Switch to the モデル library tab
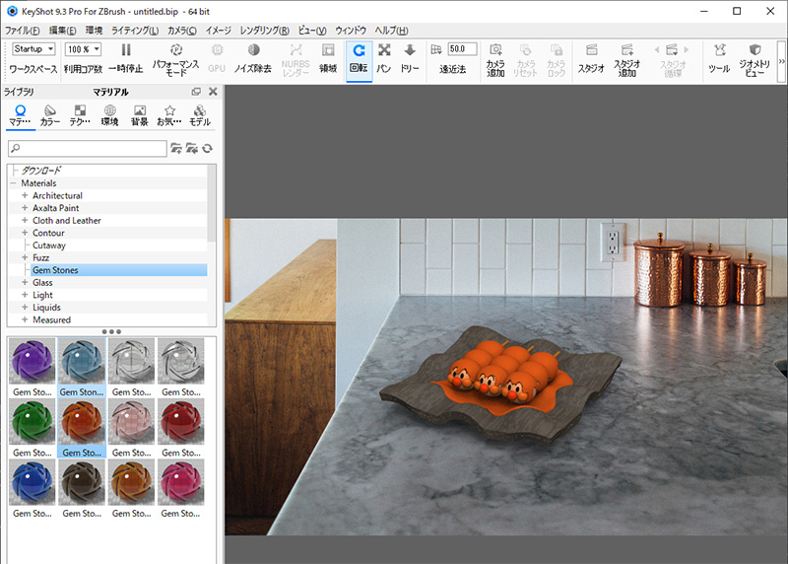The height and width of the screenshot is (564, 788). coord(200,115)
